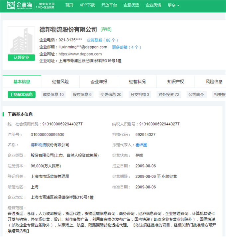
Task: Click the 统一社会信用代码 value 91310000692944327T
Action: pos(62,124)
